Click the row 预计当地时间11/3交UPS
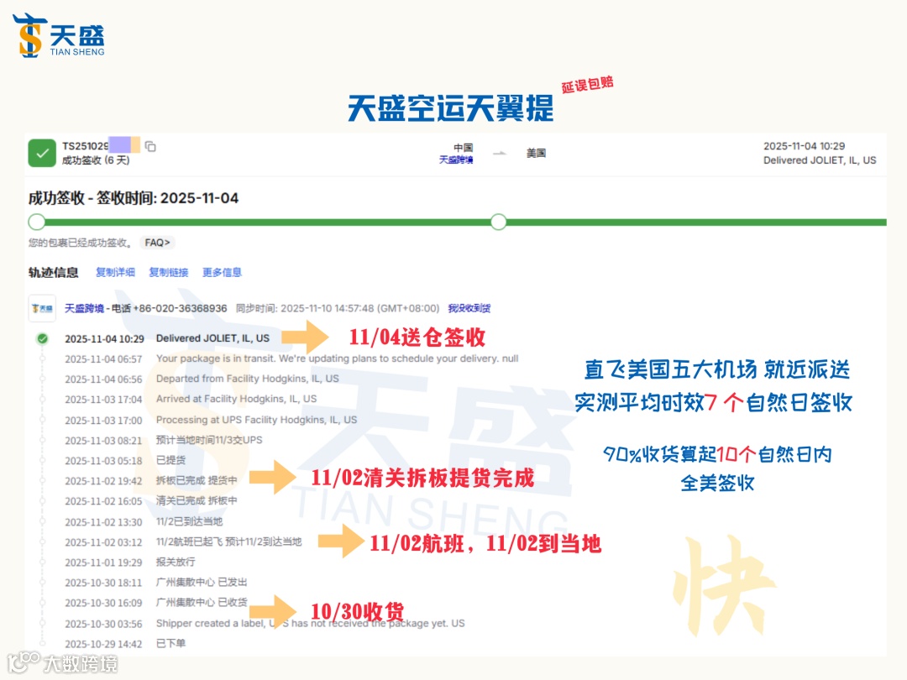This screenshot has width=907, height=680. [x=163, y=440]
